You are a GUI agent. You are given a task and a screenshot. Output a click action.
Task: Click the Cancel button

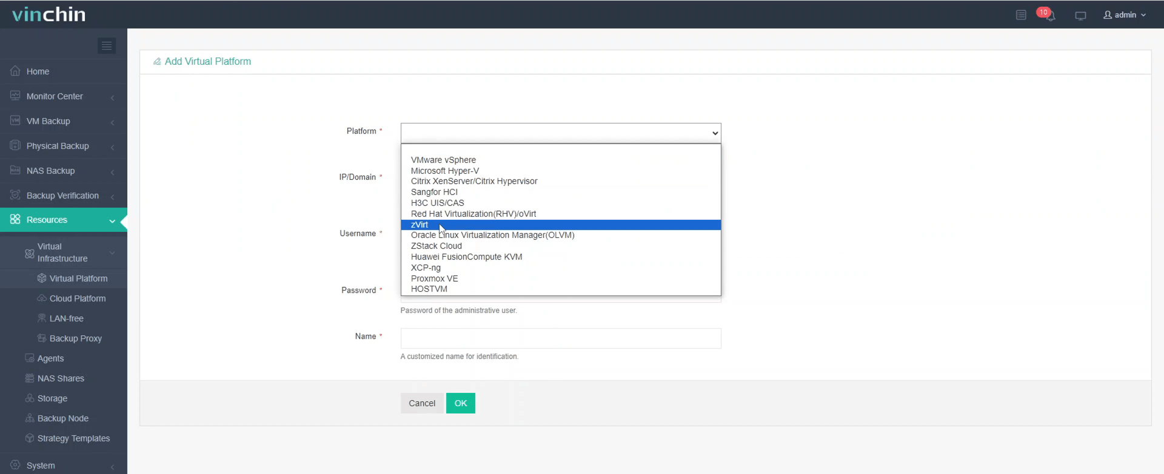(x=422, y=403)
